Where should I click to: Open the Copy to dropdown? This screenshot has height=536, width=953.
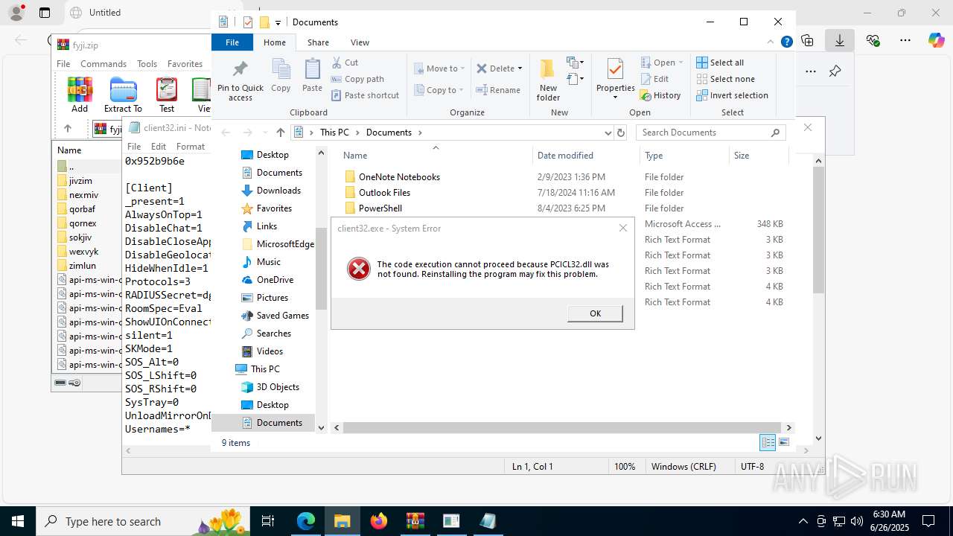[x=439, y=90]
